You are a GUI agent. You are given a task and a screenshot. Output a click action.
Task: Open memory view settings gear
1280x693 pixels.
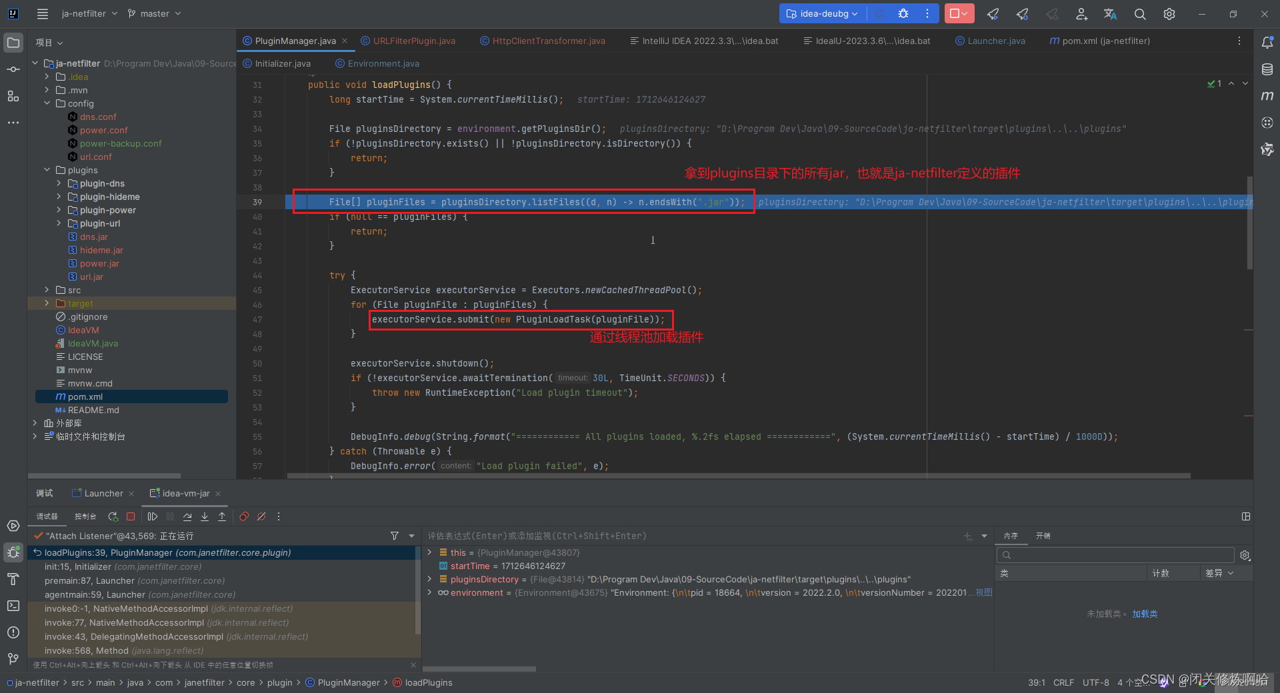pos(1245,555)
